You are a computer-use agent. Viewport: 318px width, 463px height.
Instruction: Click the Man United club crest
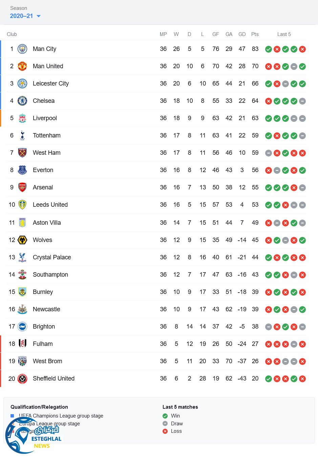coord(22,66)
